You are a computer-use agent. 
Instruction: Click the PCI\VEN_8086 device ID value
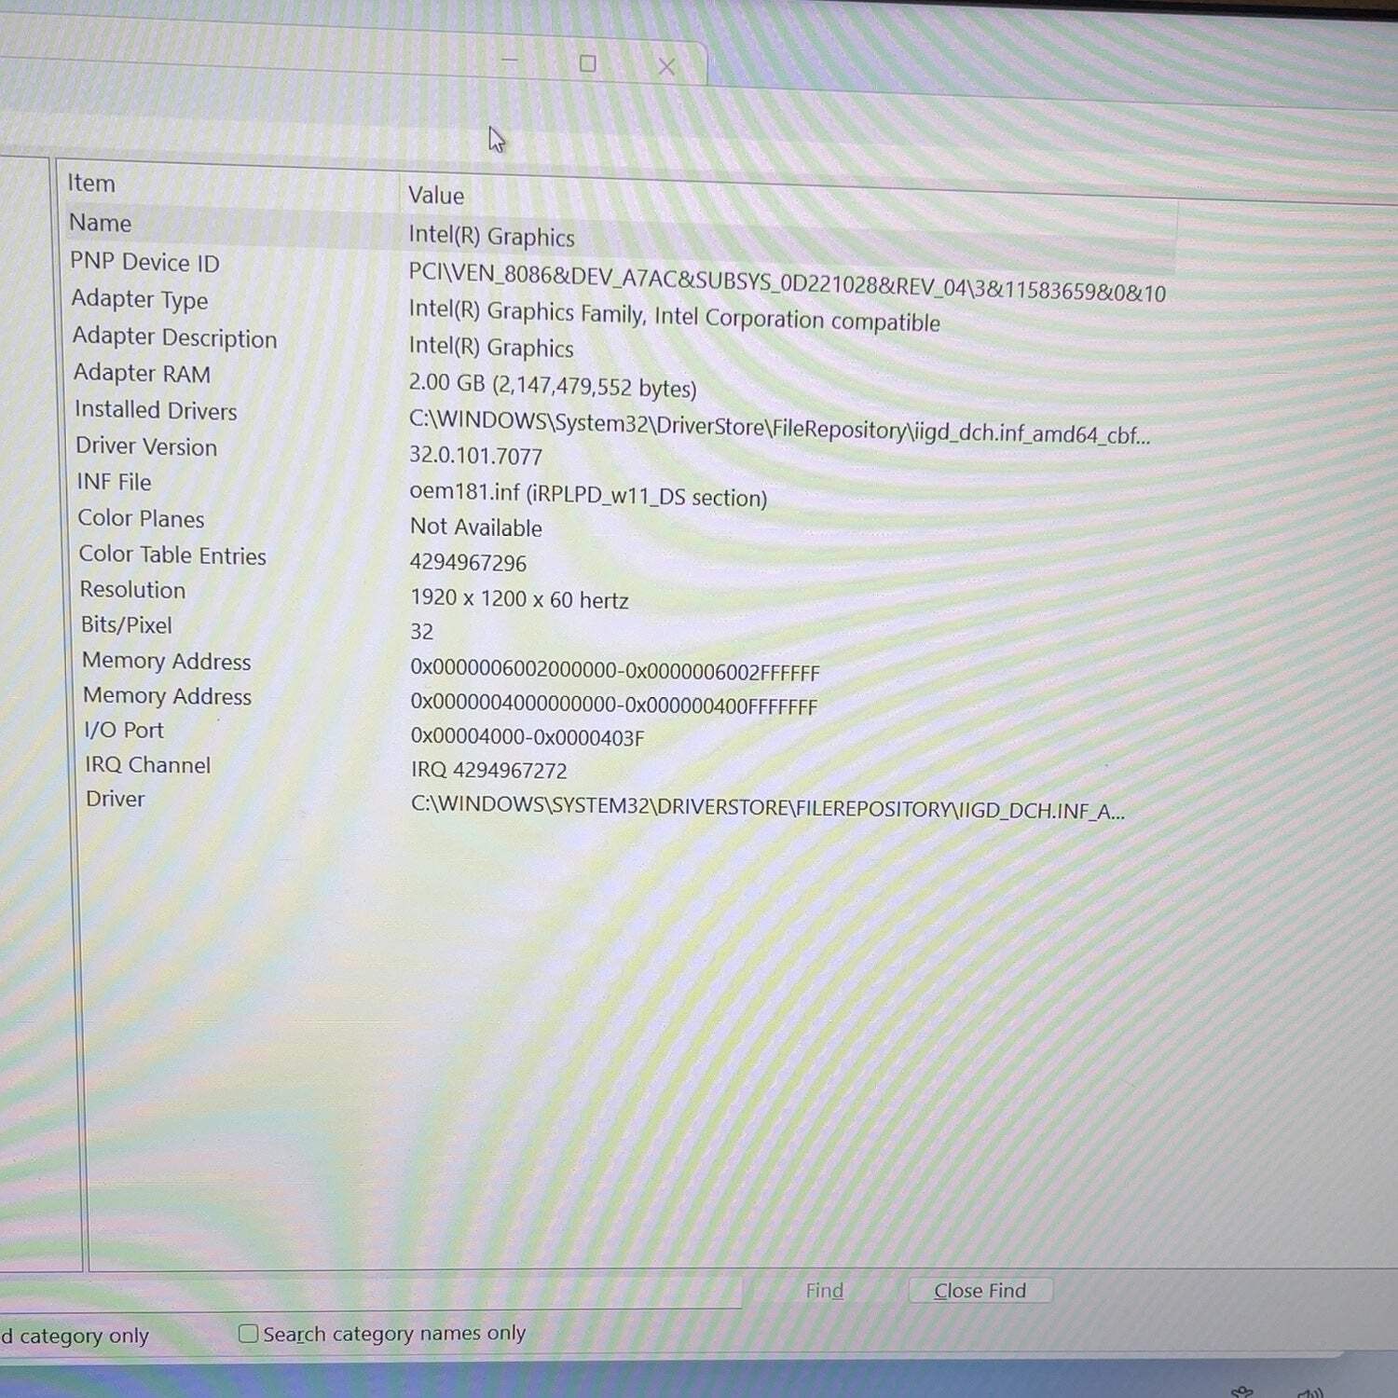coord(787,282)
